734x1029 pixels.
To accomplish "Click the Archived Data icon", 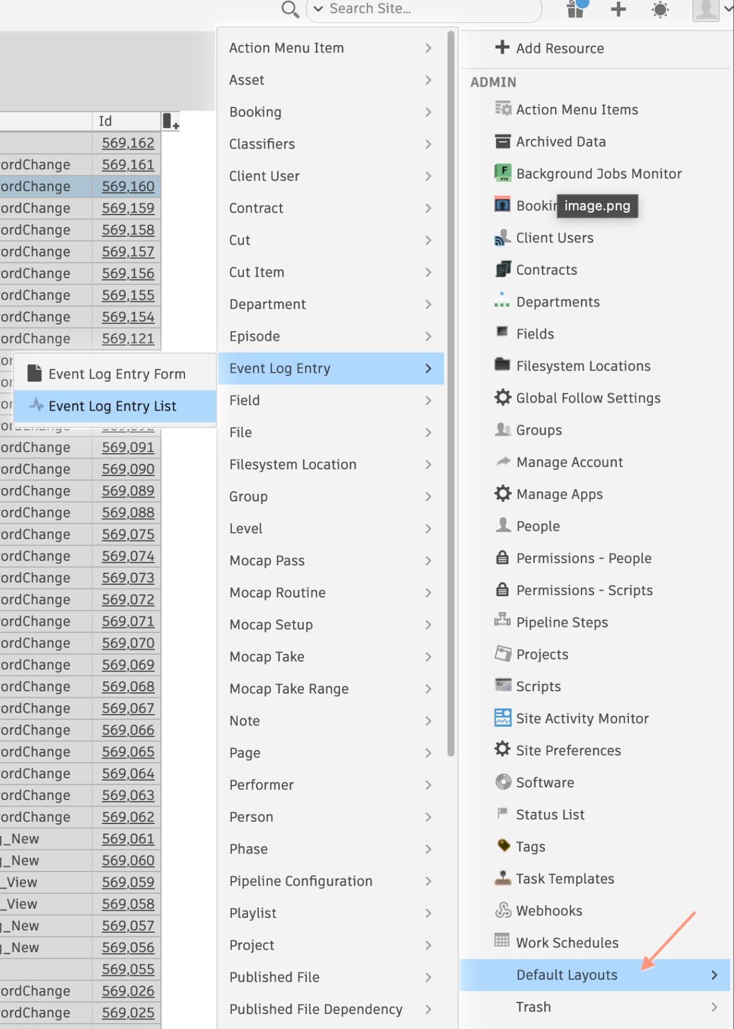I will coord(503,141).
